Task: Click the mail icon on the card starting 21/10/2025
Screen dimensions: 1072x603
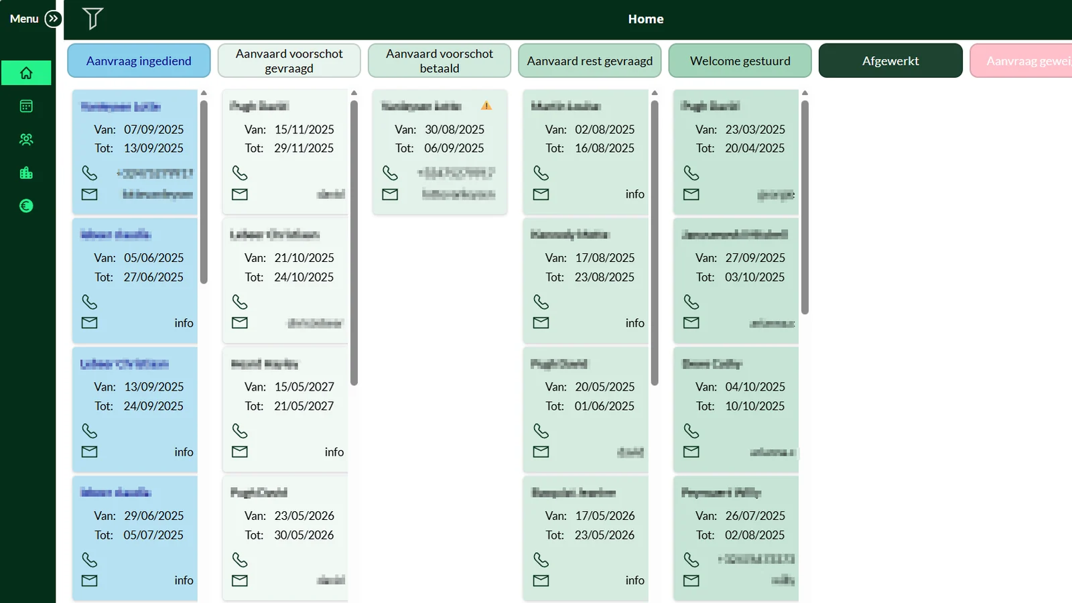Action: 239,323
